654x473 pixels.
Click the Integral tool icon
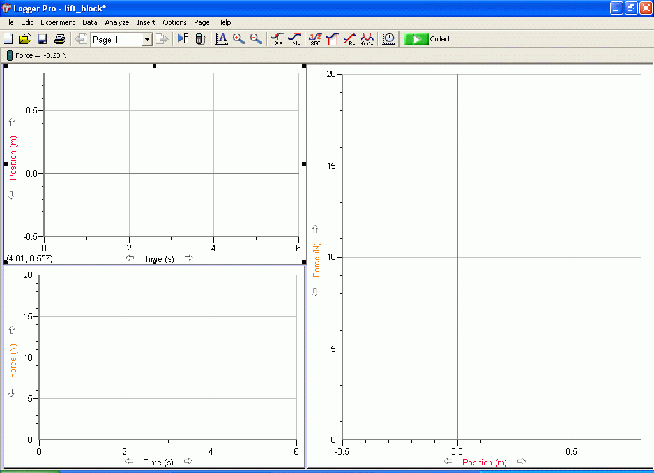point(332,39)
